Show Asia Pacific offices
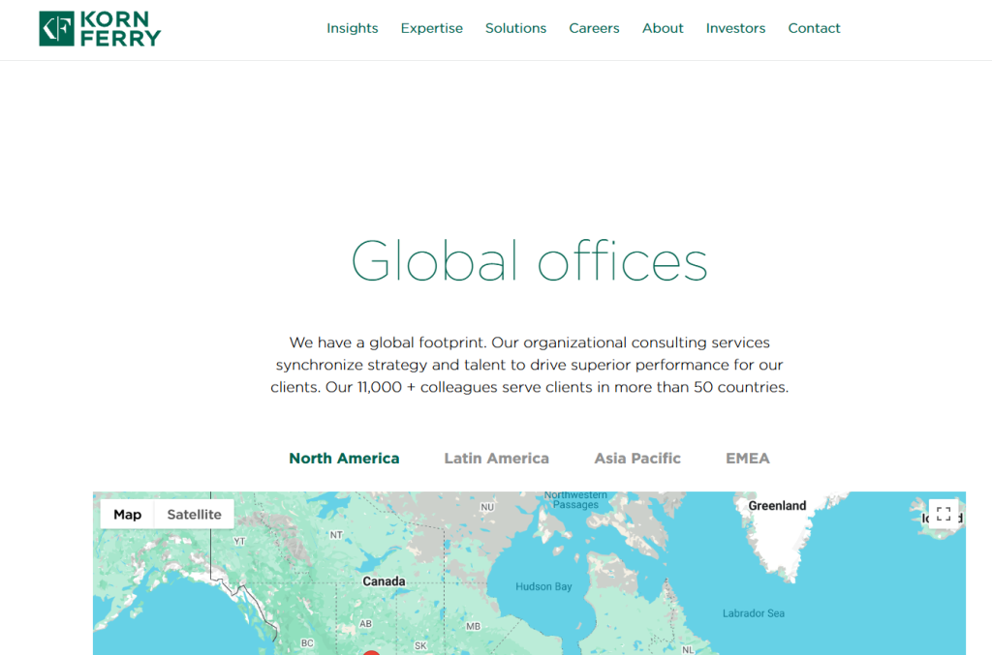The width and height of the screenshot is (992, 655). [637, 459]
